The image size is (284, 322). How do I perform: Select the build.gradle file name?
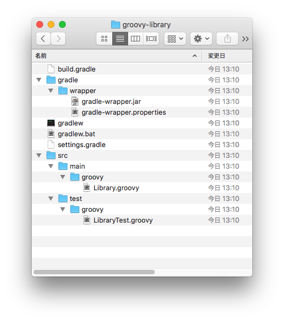tap(77, 69)
